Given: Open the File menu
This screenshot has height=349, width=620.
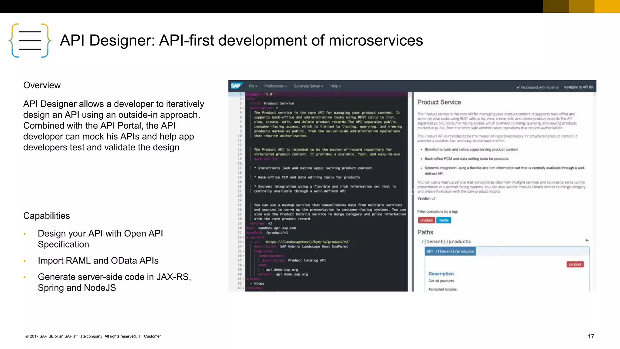Looking at the screenshot, I should click(253, 86).
